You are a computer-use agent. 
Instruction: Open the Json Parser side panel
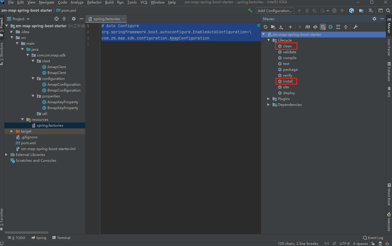389,47
